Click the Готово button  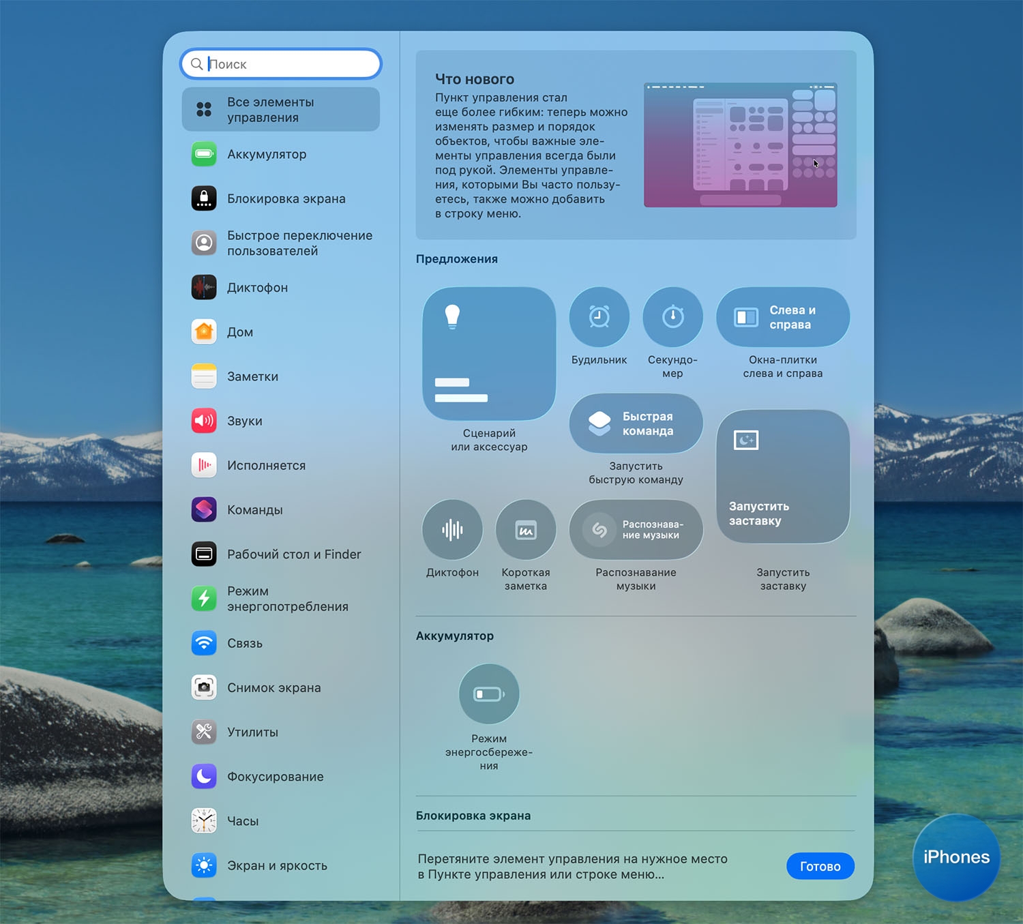coord(820,866)
